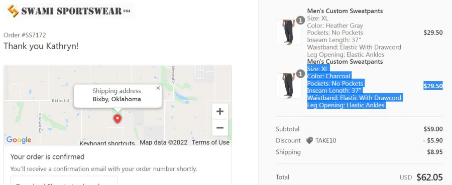This screenshot has width=452, height=185.
Task: Click the Swami Sportswear logo
Action: point(69,11)
